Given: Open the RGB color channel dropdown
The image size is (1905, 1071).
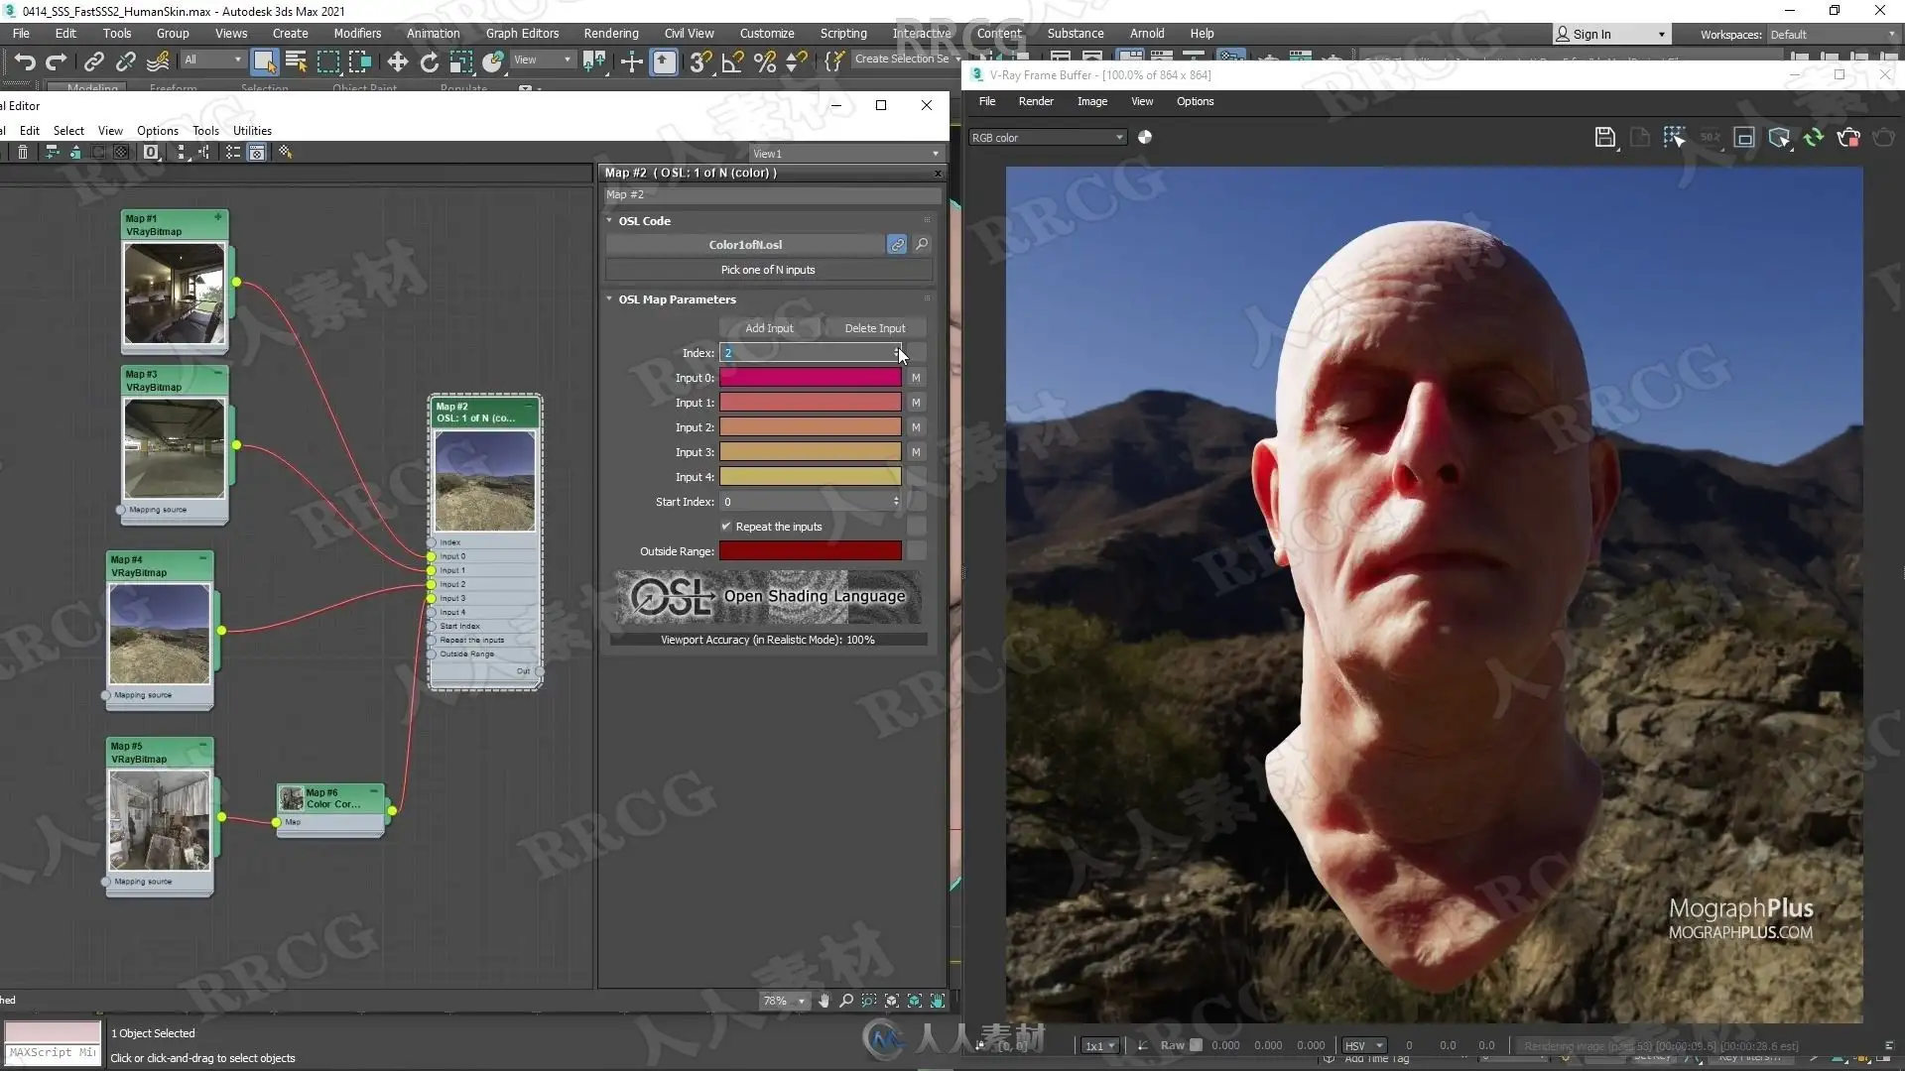Looking at the screenshot, I should point(1048,138).
